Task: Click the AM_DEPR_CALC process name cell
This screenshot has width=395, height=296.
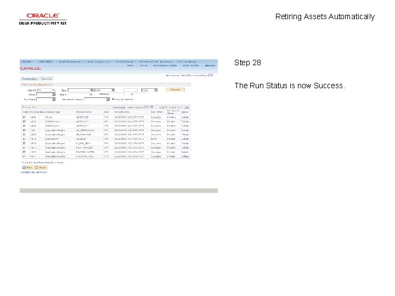Action: pyautogui.click(x=85, y=130)
